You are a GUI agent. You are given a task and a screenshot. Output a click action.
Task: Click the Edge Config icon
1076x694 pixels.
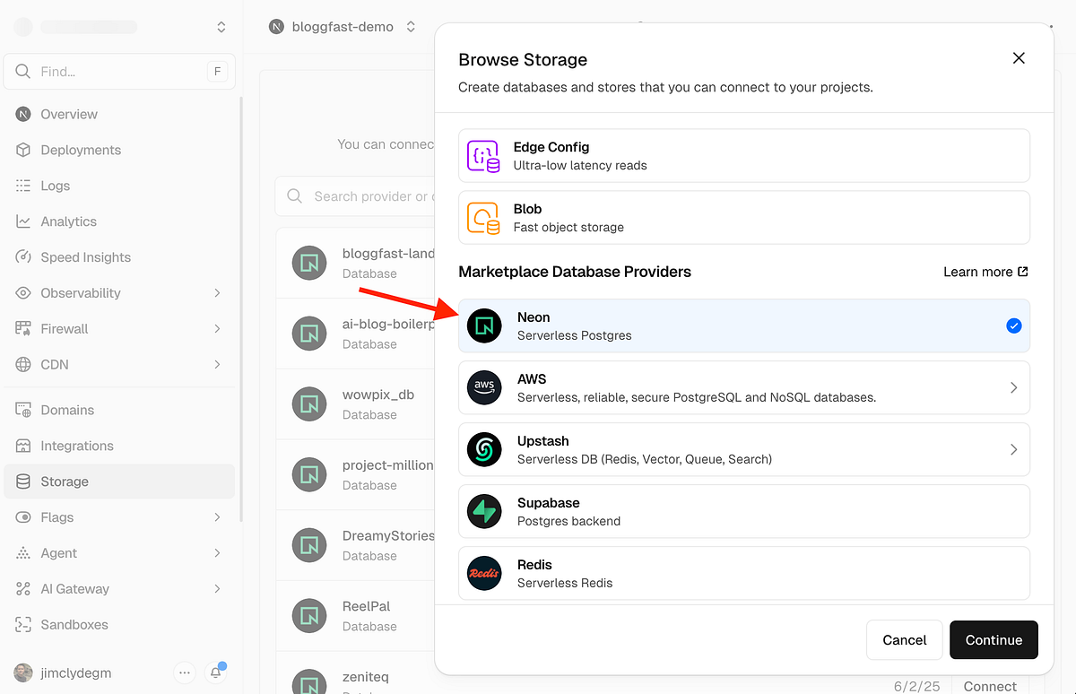click(484, 156)
